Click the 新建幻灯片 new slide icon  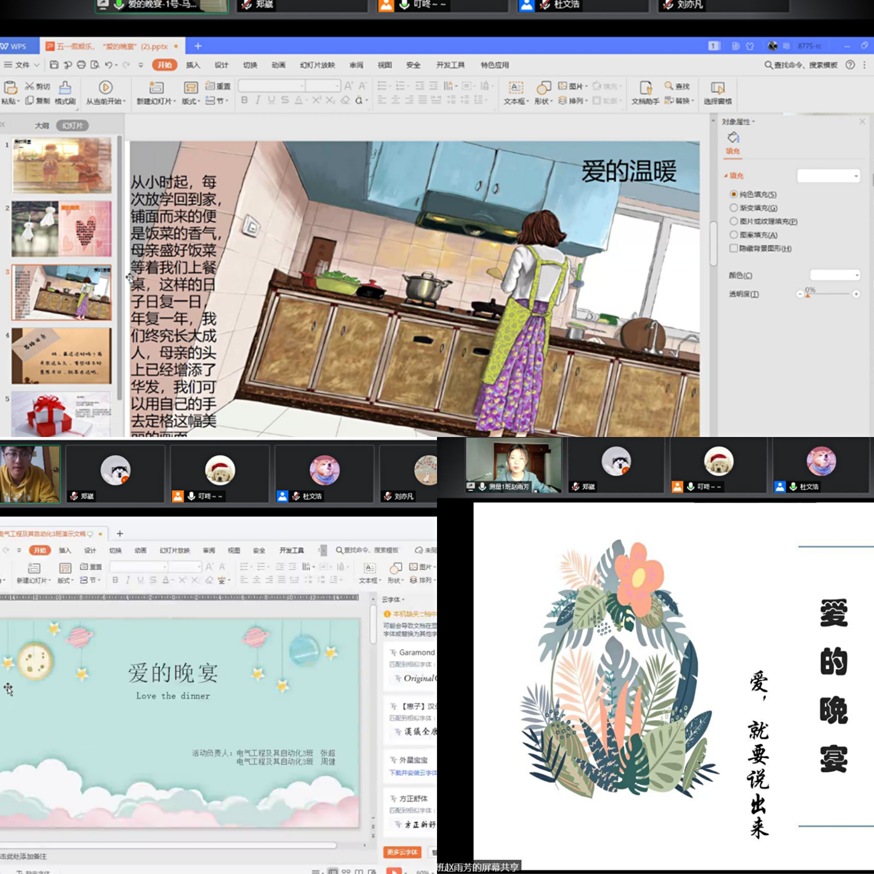point(156,88)
